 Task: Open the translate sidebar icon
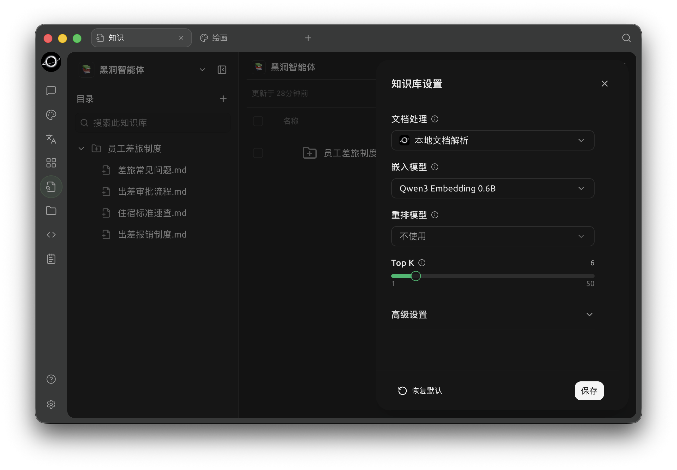(51, 139)
